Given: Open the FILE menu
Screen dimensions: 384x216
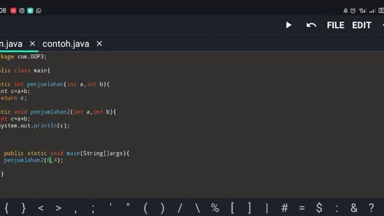Looking at the screenshot, I should coord(335,25).
